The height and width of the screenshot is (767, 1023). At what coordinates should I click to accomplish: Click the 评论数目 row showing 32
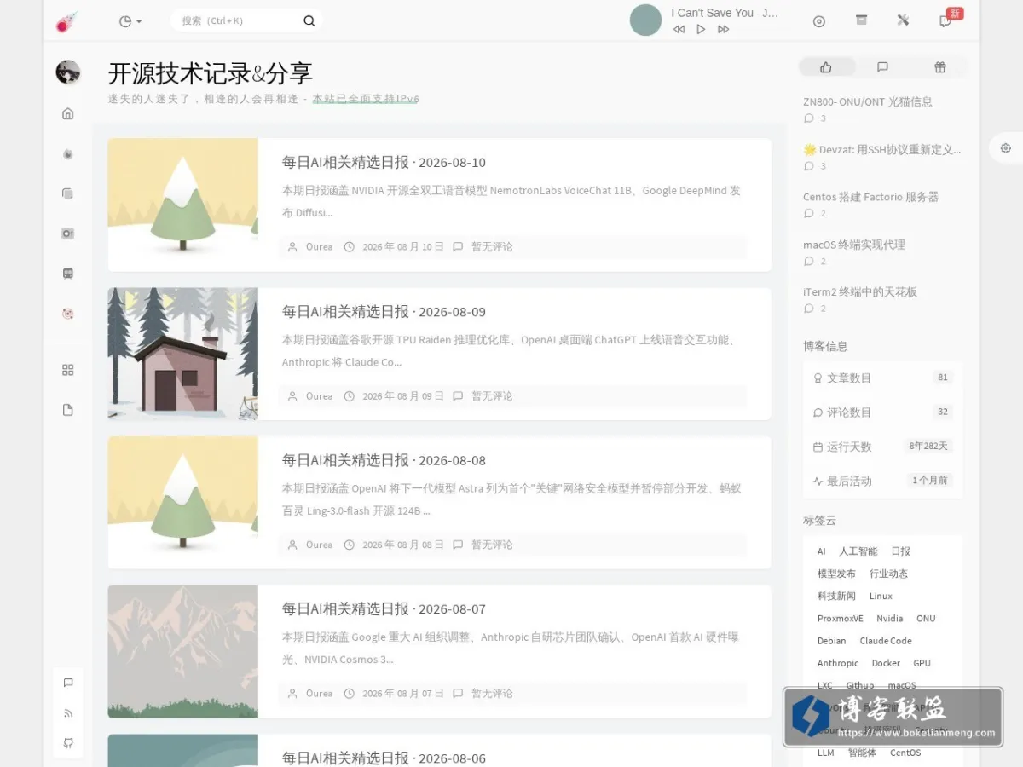point(882,412)
